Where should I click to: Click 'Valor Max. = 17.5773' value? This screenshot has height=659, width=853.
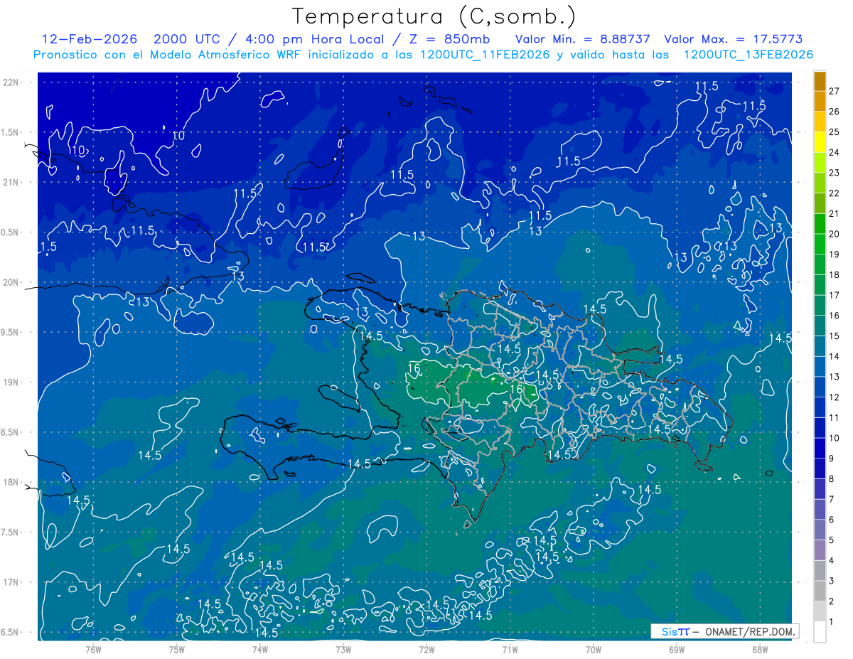coord(734,39)
